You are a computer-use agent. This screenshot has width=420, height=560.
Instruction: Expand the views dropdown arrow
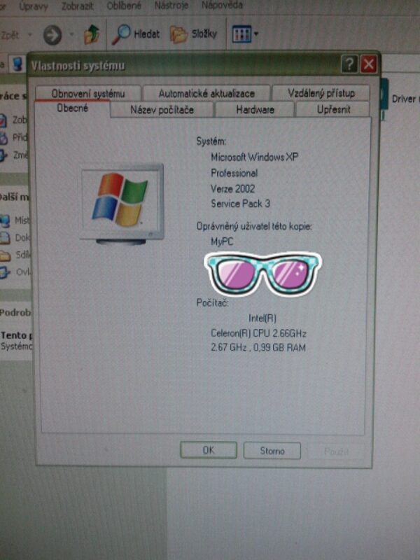255,34
